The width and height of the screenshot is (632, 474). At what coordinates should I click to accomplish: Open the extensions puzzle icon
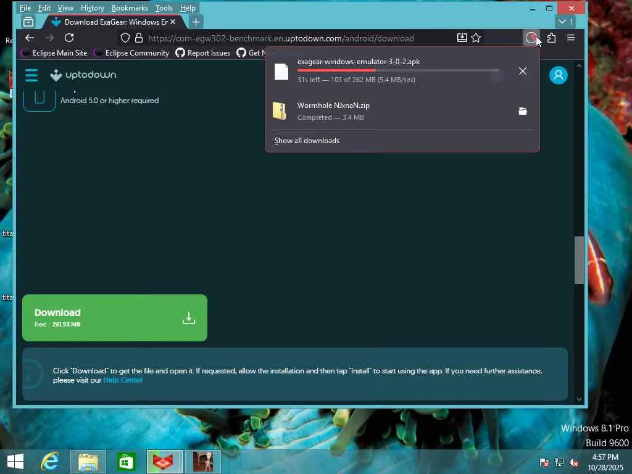(x=551, y=38)
